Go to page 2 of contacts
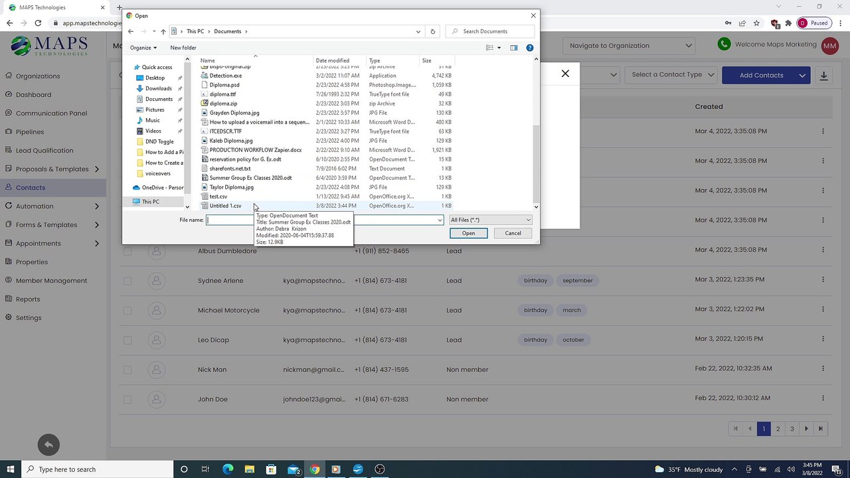This screenshot has height=478, width=850. 778,429
